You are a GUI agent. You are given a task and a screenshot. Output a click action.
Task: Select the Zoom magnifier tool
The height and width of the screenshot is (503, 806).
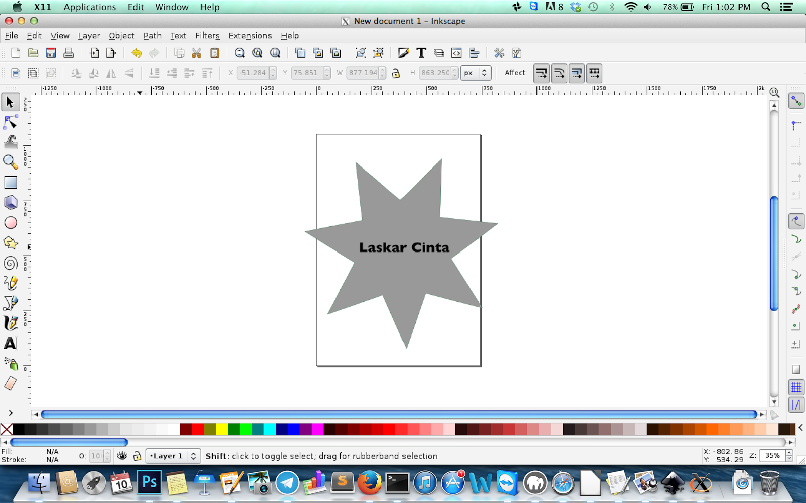10,162
